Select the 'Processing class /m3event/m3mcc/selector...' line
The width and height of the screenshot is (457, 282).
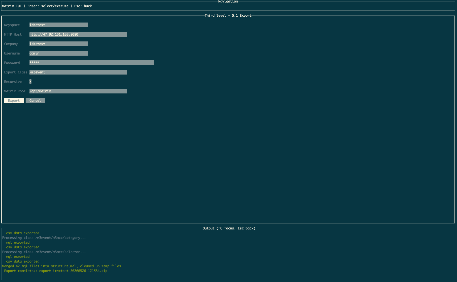[x=44, y=252]
